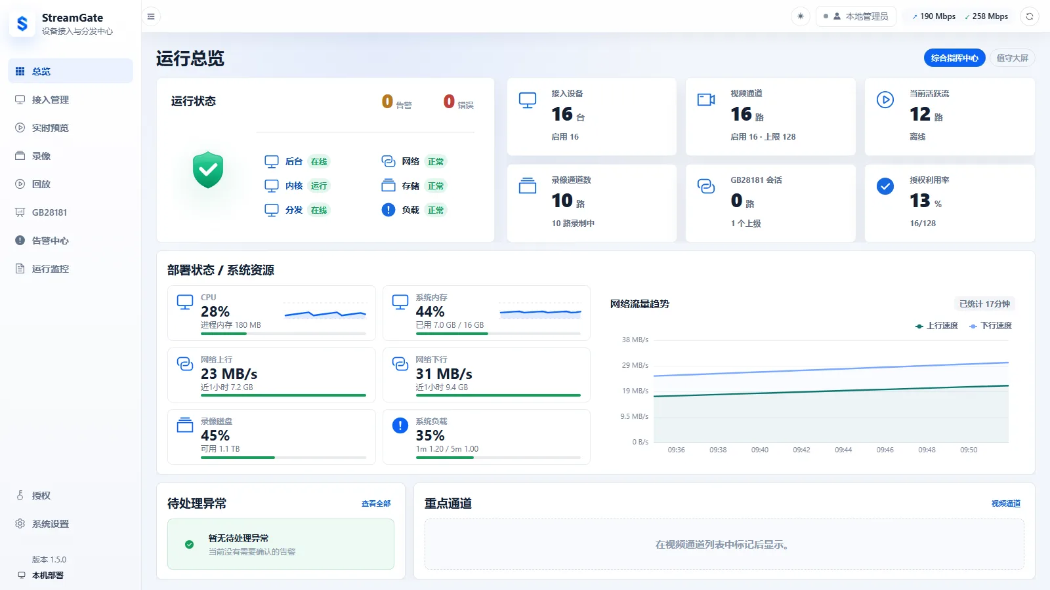Image resolution: width=1050 pixels, height=590 pixels.
Task: Click the 已统计 17分钟 badge
Action: click(x=984, y=304)
